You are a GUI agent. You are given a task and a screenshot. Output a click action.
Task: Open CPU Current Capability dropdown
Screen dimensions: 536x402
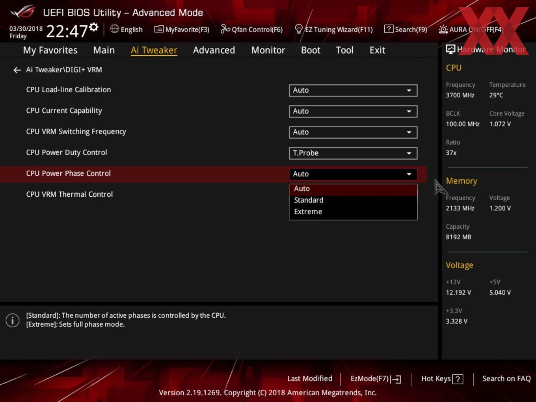pos(353,111)
